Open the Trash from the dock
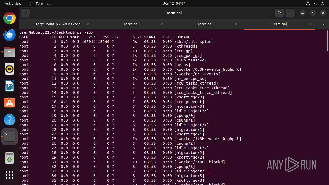 coord(10,158)
